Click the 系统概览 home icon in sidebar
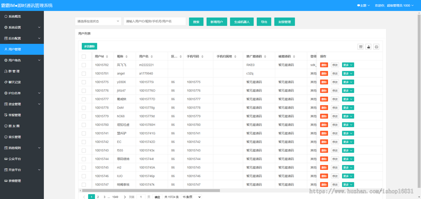The height and width of the screenshot is (199, 421). click(x=6, y=16)
